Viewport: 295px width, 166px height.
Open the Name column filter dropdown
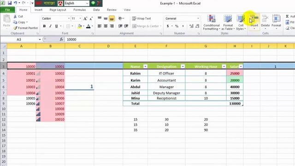click(145, 66)
